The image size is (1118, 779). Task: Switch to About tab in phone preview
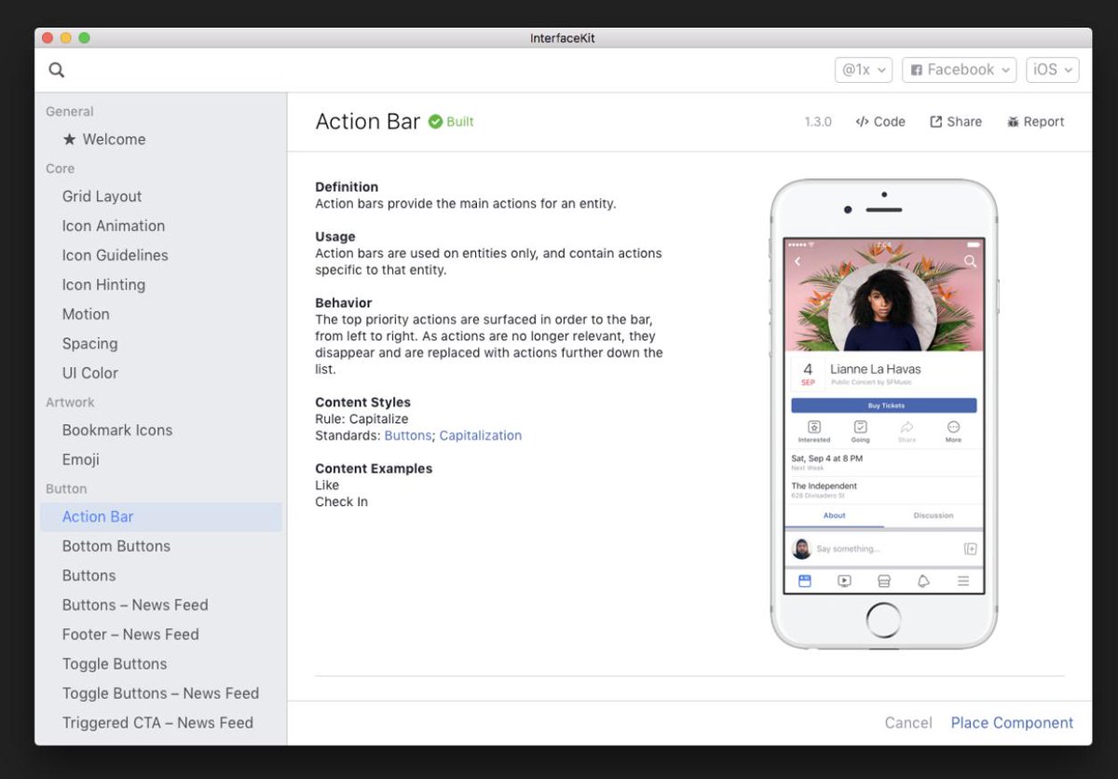coord(835,516)
